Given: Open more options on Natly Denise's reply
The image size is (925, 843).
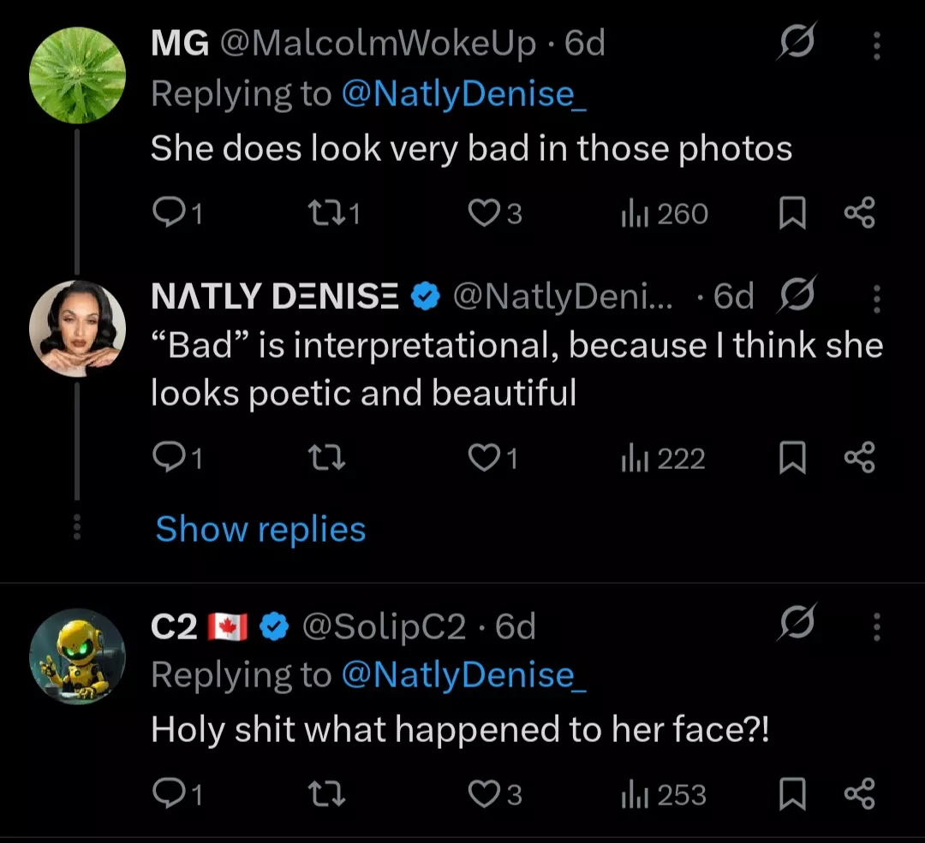Looking at the screenshot, I should pyautogui.click(x=876, y=299).
